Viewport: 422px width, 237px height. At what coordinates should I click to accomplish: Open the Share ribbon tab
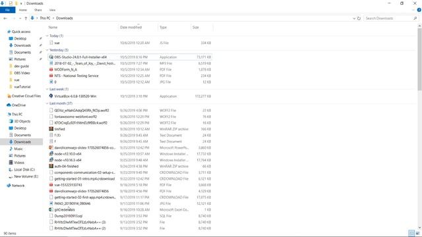click(x=38, y=10)
